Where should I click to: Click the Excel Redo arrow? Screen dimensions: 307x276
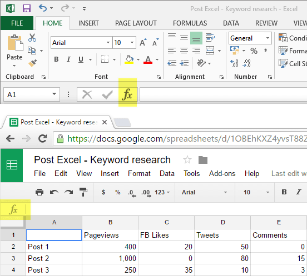[x=65, y=8]
